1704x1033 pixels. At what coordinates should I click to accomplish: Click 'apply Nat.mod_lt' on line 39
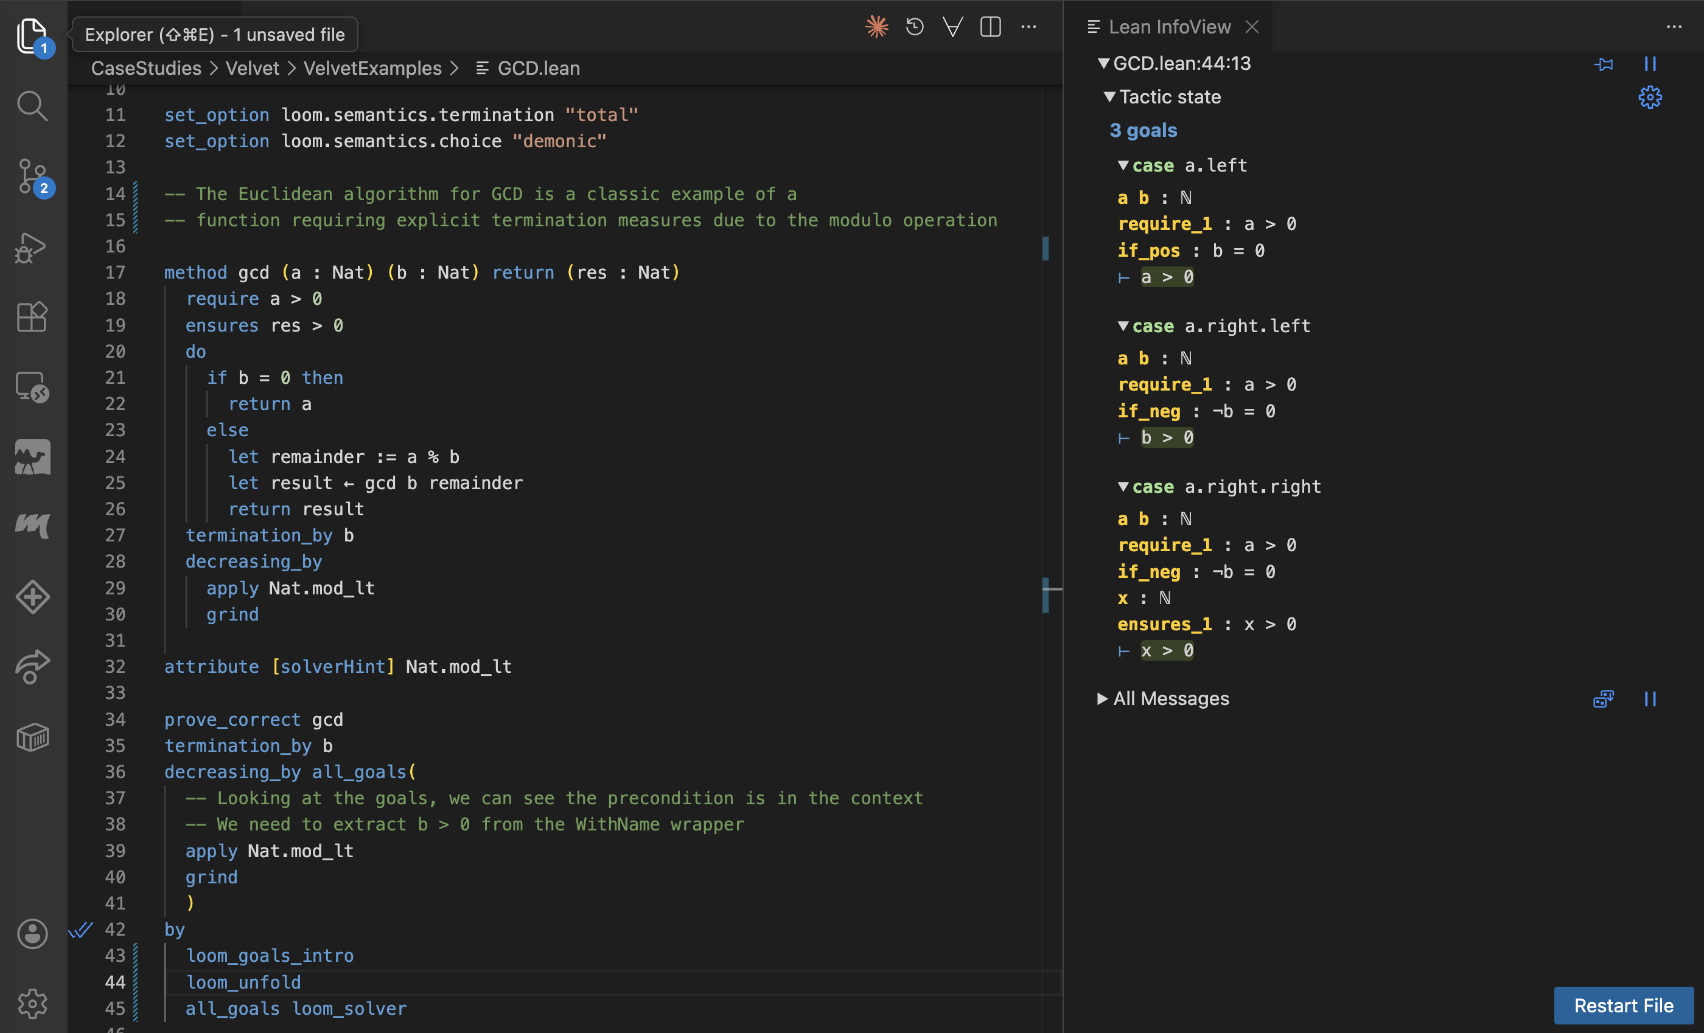point(270,851)
